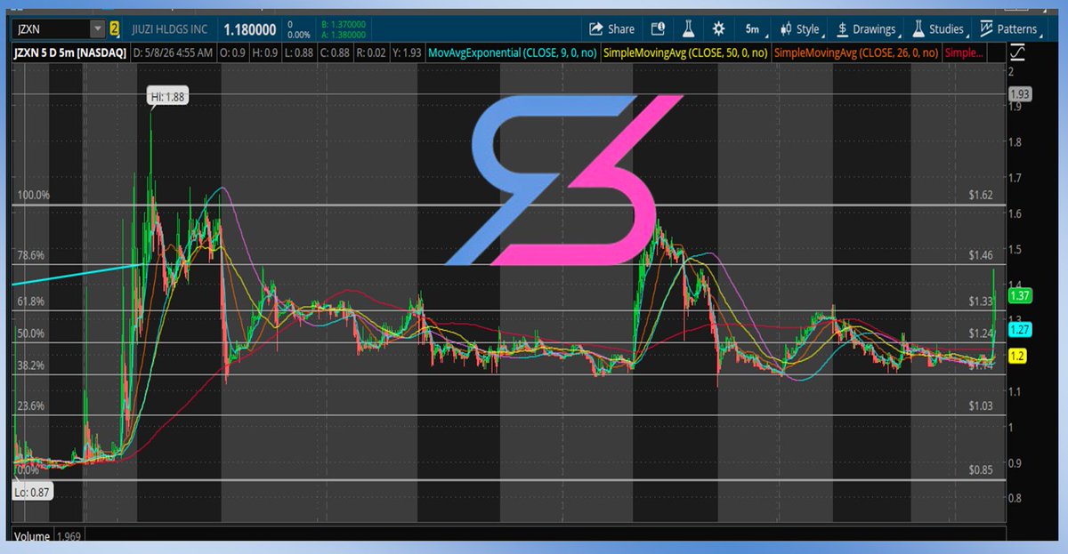Click the 78.6% Fibonacci level label
The height and width of the screenshot is (554, 1068).
point(30,255)
